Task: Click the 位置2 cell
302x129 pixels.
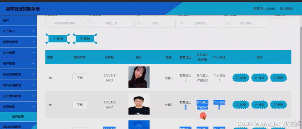Action: click(169, 105)
